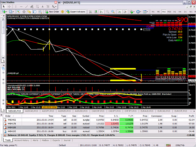Select order 4484178 audusd row

point(99,123)
